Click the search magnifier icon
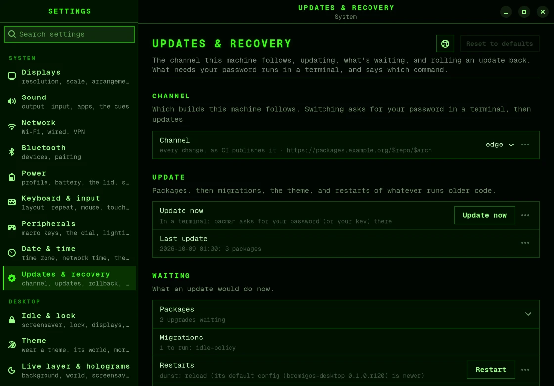Image resolution: width=554 pixels, height=386 pixels. tap(12, 34)
